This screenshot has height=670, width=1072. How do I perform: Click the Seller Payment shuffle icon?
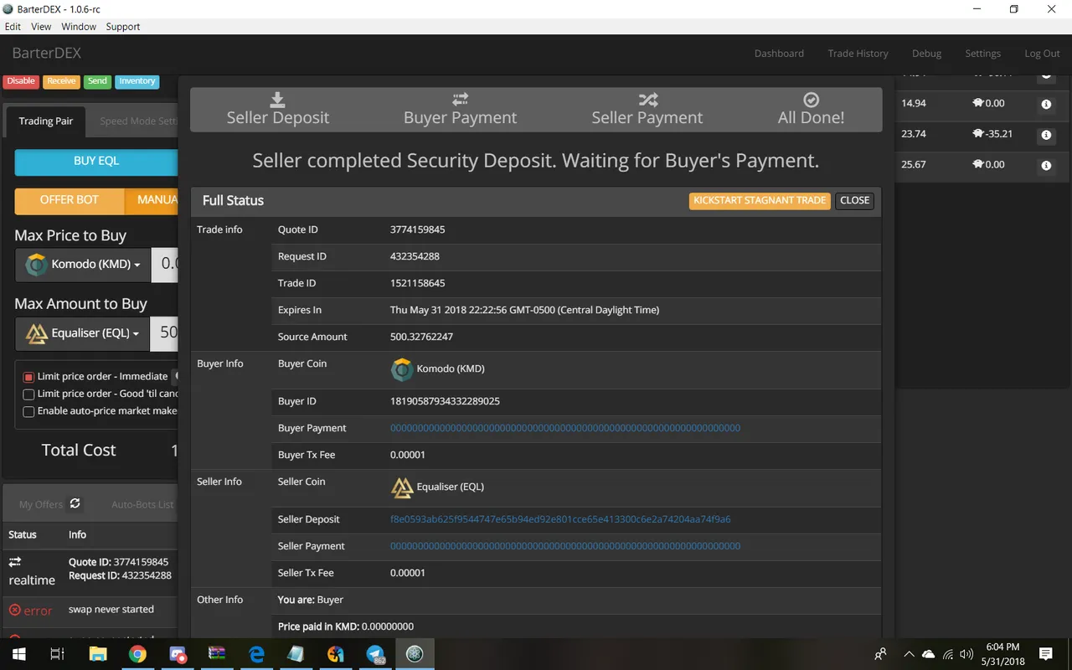coord(647,100)
